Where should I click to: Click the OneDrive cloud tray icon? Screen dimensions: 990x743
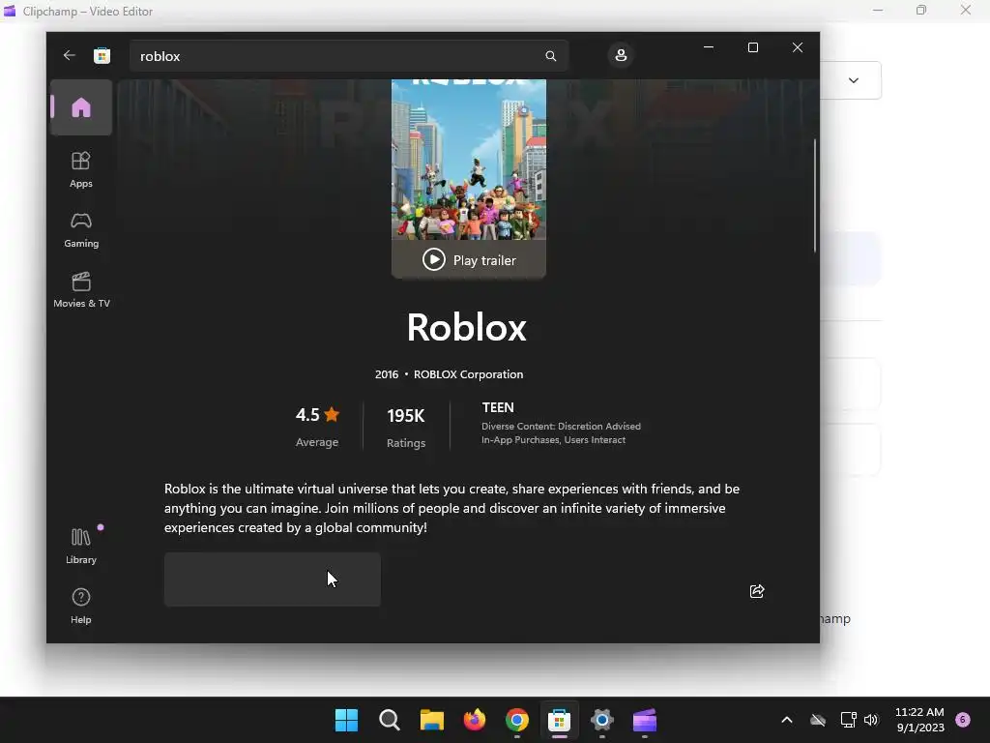(818, 720)
